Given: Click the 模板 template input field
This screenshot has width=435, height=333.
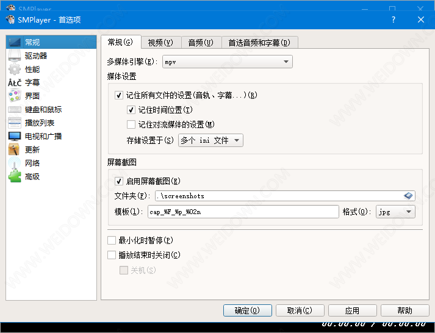Looking at the screenshot, I should (x=243, y=212).
